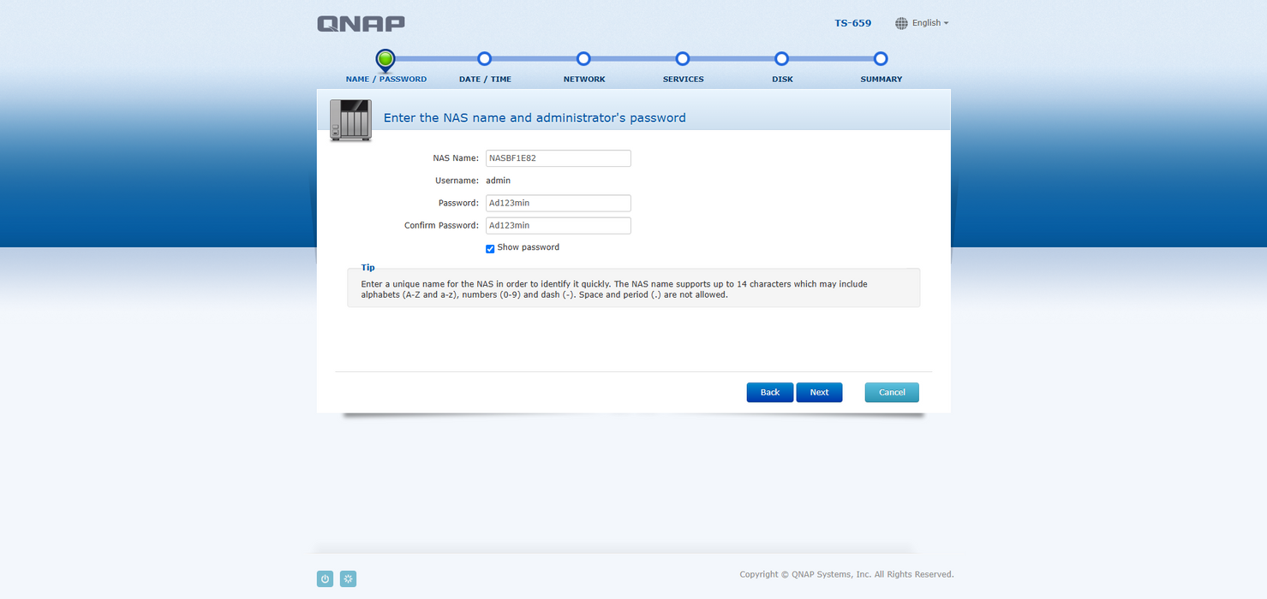Click the NAS device icon in header

(351, 120)
